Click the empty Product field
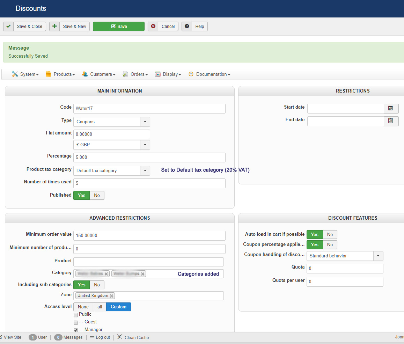Image resolution: width=404 pixels, height=344 pixels. tap(148, 262)
